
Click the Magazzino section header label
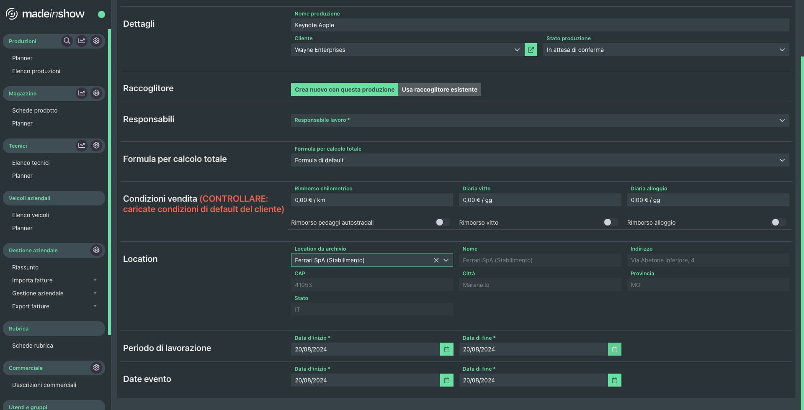[23, 93]
